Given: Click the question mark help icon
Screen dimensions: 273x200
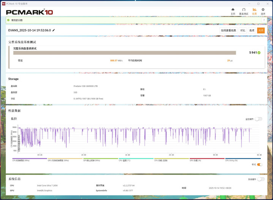Looking at the screenshot, I should pos(264,20).
